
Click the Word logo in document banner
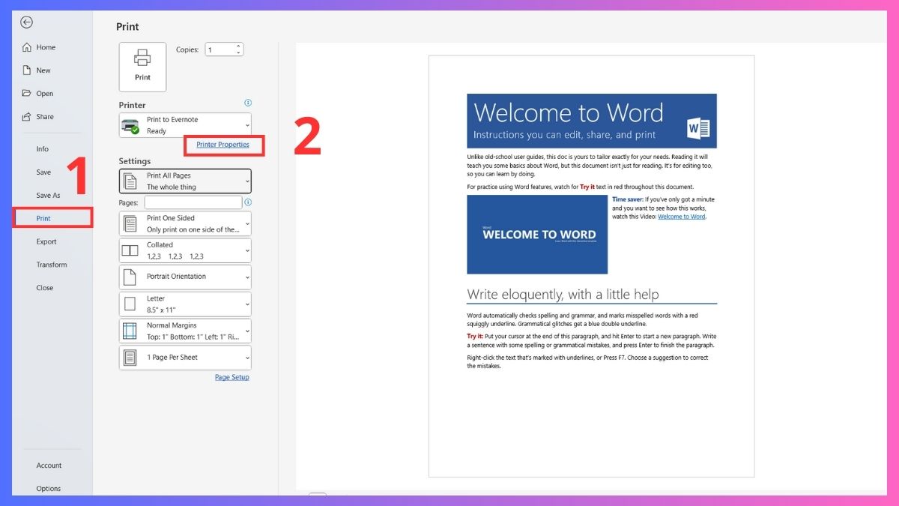(698, 129)
